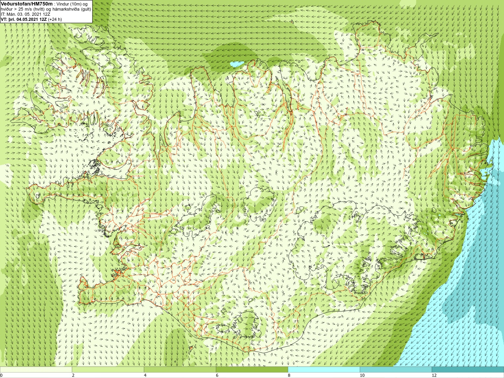Click the 2–4 light green legend segment

click(108, 370)
